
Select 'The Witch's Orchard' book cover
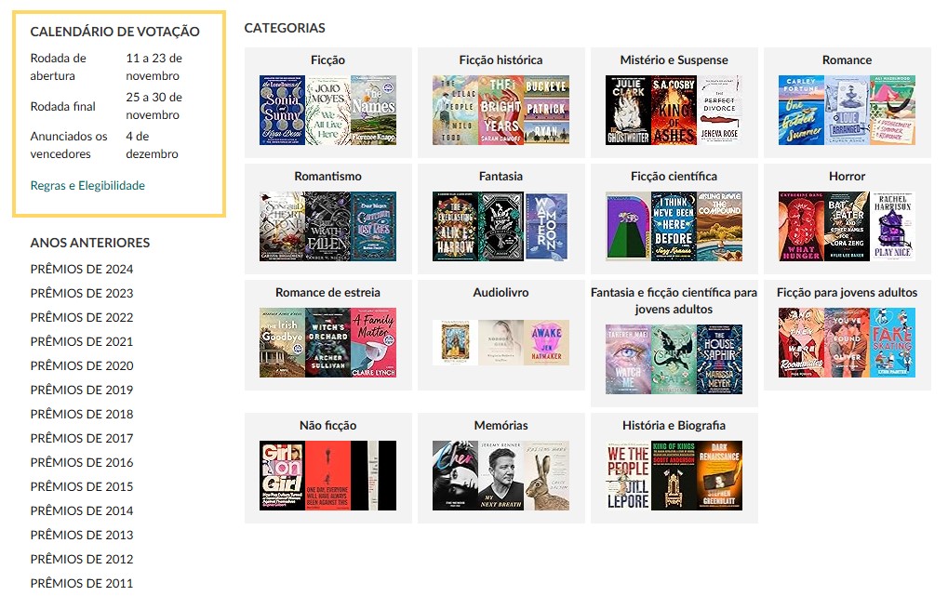(x=327, y=342)
